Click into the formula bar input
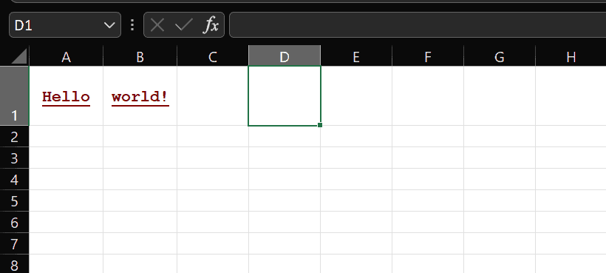 (418, 25)
